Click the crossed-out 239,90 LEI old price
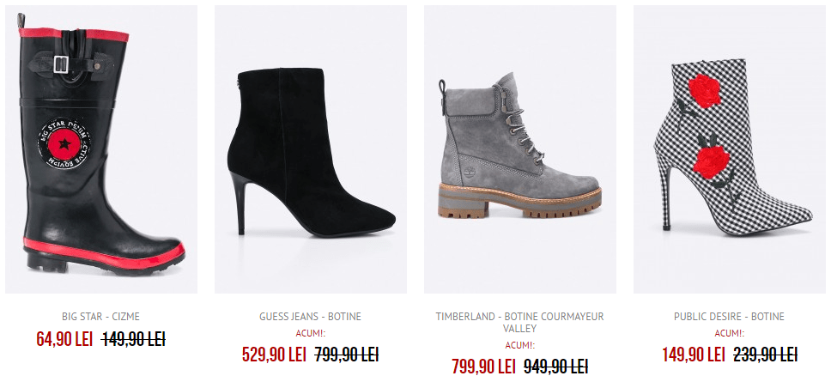 [765, 355]
